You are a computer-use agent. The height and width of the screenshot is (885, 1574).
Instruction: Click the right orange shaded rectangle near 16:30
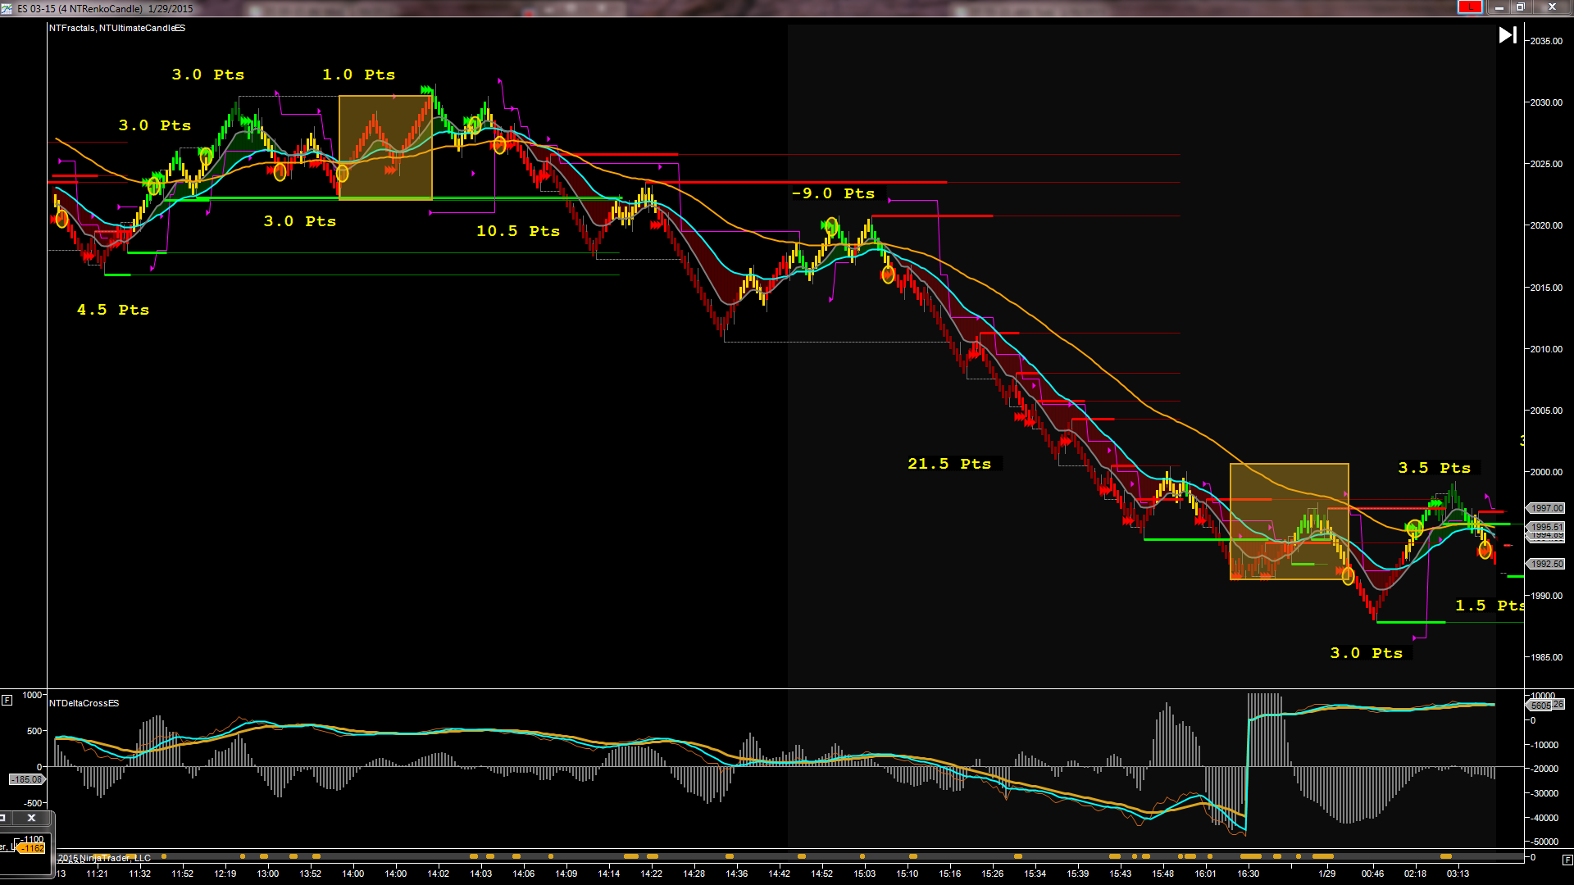(x=1289, y=522)
